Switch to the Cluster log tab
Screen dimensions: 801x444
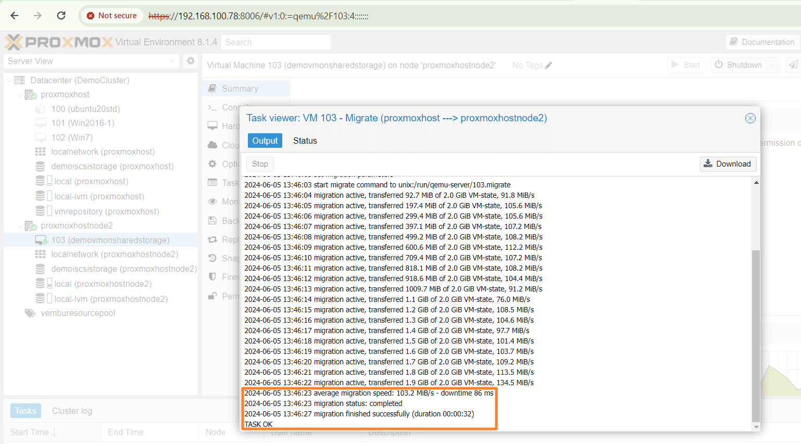pos(72,411)
